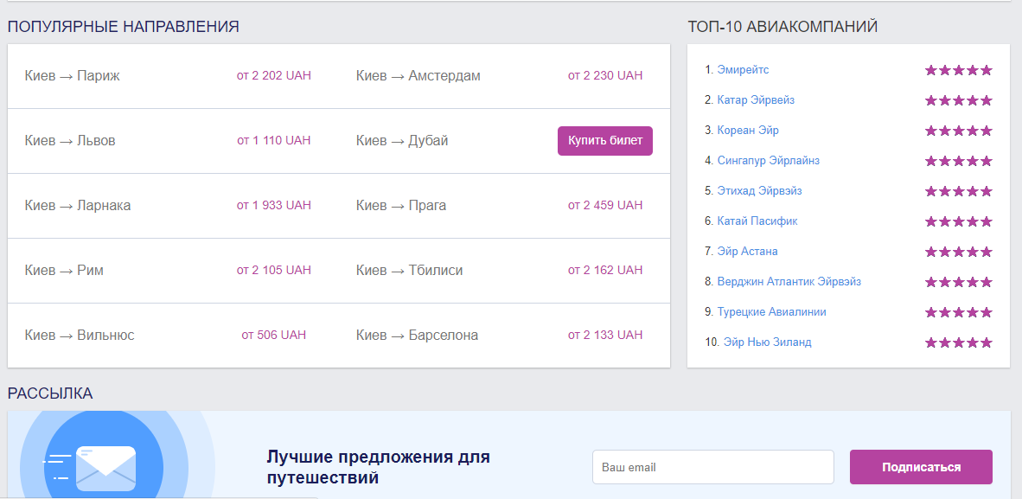Click the от 2 202 UAH price
The width and height of the screenshot is (1022, 499).
pos(274,75)
